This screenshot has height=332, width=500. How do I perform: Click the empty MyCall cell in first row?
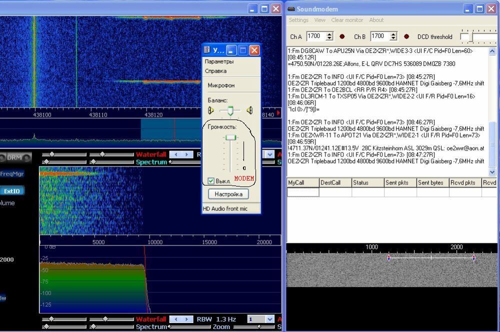pos(303,192)
